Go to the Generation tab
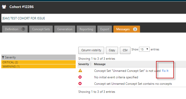The image size is (186, 99). [x=65, y=29]
